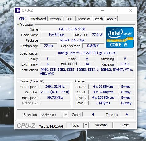Viewport: 146px width, 141px height.
Task: Click the version text Ver. 2.14.0.x64
Action: [x=51, y=126]
